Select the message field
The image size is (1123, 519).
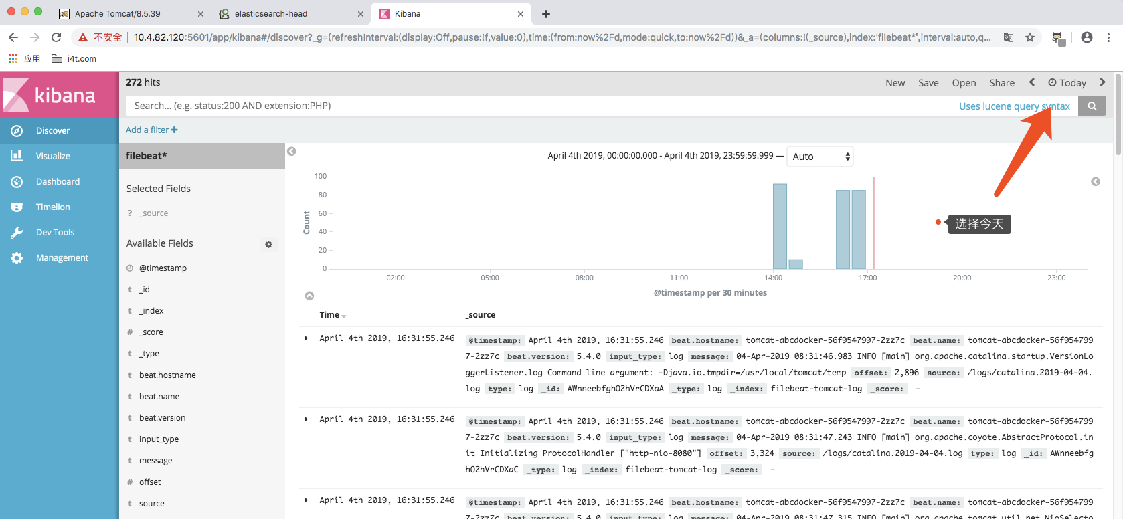coord(156,461)
